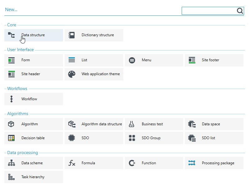Viewport: 250px width, 189px height.
Task: Select the Formula fx icon
Action: [x=72, y=163]
